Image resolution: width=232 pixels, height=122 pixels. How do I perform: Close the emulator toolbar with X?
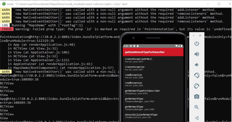point(200,35)
